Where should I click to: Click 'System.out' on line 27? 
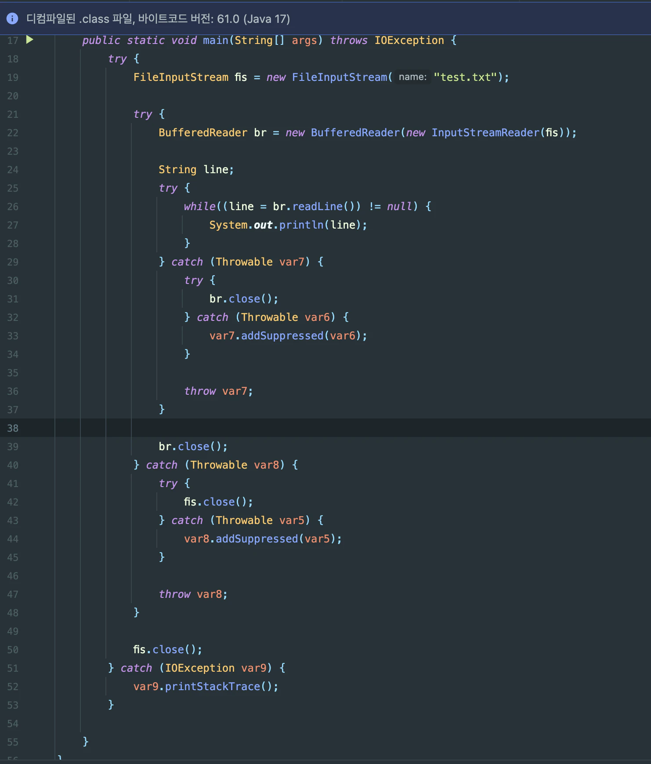coord(241,225)
